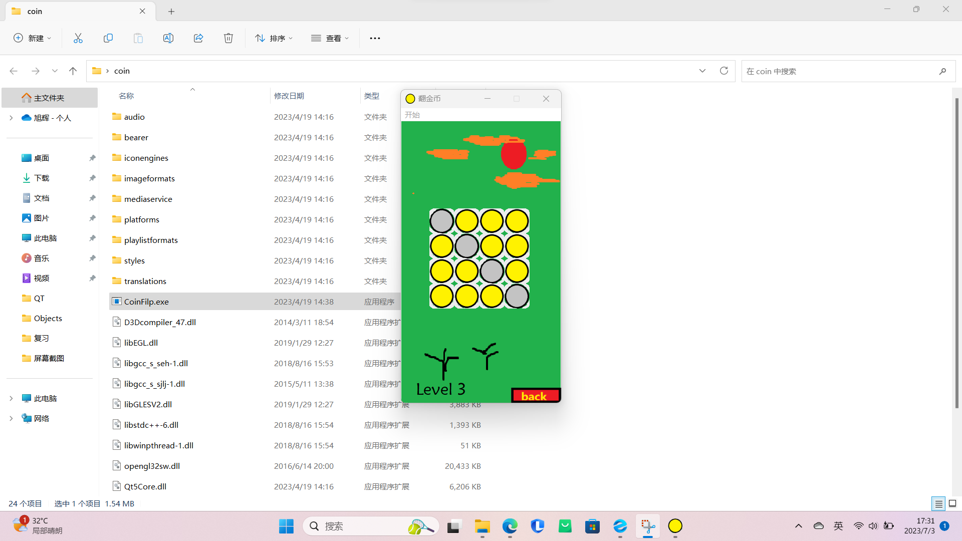
Task: Expand the bearer folder
Action: 135,137
